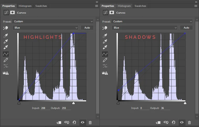The image size is (199, 127).
Task: Switch to Swatches tab in right panel
Action: pyautogui.click(x=140, y=6)
